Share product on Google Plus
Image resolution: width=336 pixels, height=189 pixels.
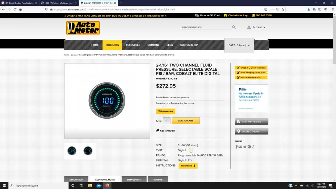(x=254, y=147)
